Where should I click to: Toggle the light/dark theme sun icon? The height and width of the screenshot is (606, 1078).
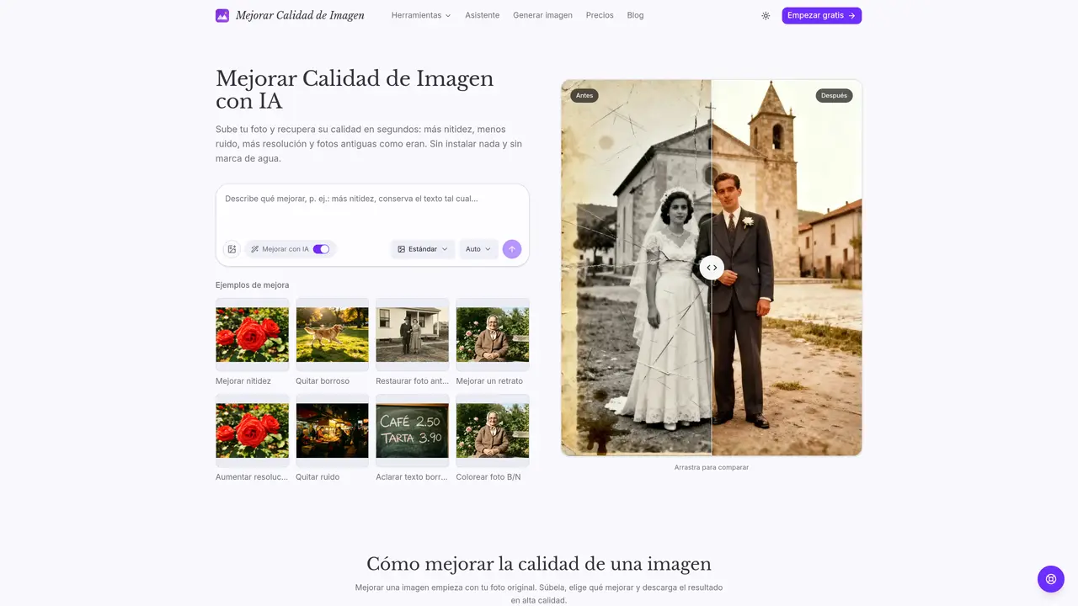(x=766, y=15)
